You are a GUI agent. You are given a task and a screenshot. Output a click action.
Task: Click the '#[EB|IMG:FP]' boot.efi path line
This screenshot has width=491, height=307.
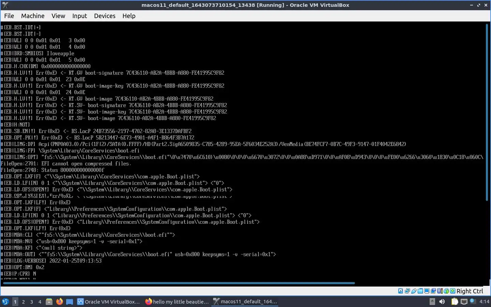tap(70, 150)
